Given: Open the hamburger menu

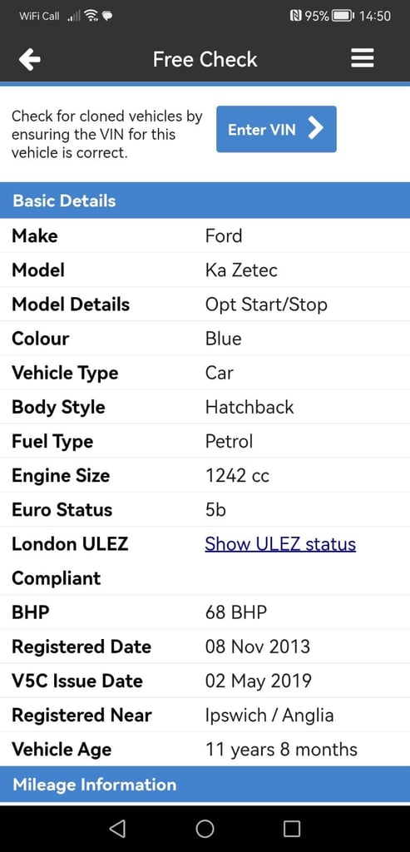Looking at the screenshot, I should point(363,58).
